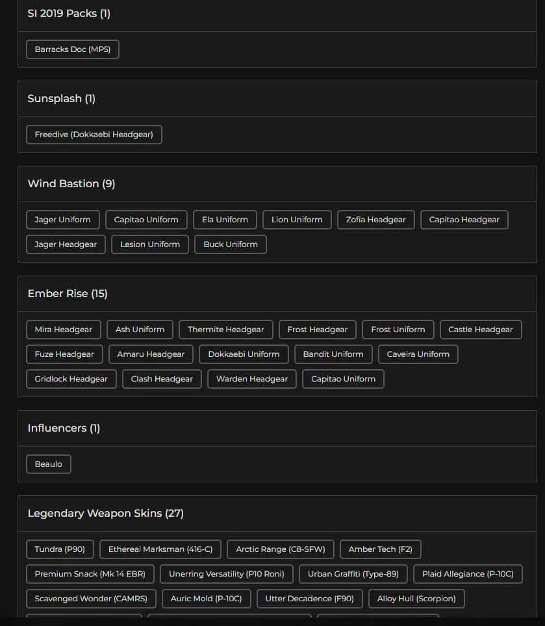Click the Ember Rise (15) section header

point(68,294)
